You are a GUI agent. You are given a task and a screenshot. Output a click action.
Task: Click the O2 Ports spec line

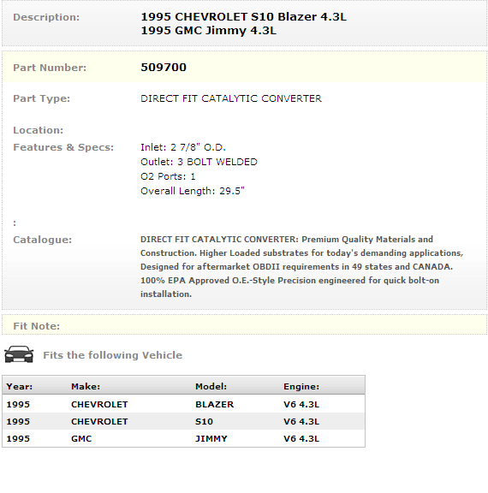(x=168, y=176)
